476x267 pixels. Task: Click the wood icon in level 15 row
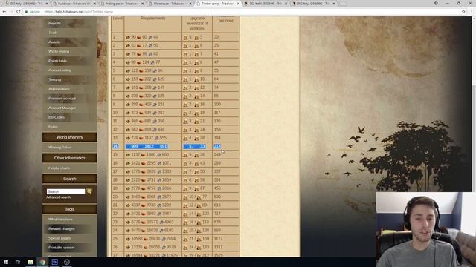(128, 155)
